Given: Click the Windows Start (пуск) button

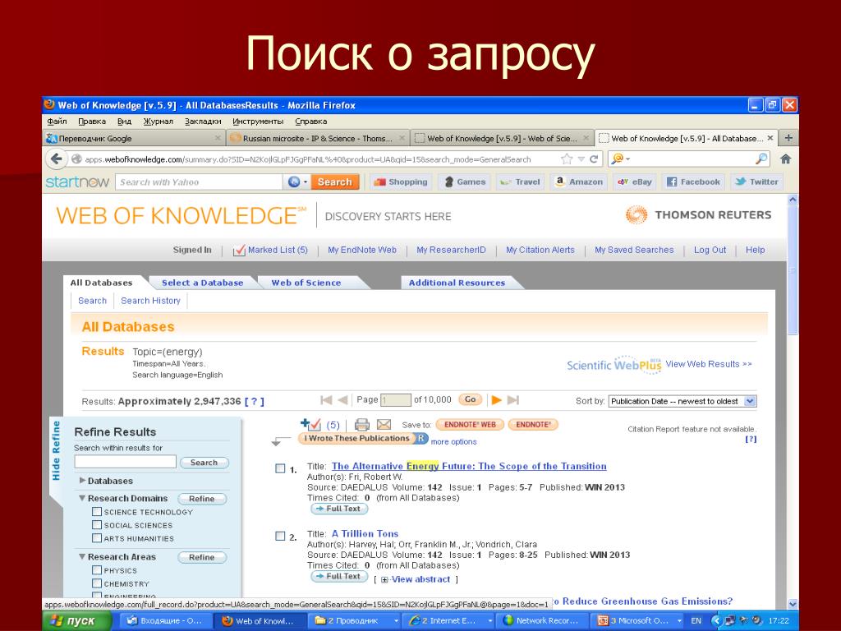Looking at the screenshot, I should click(x=76, y=621).
